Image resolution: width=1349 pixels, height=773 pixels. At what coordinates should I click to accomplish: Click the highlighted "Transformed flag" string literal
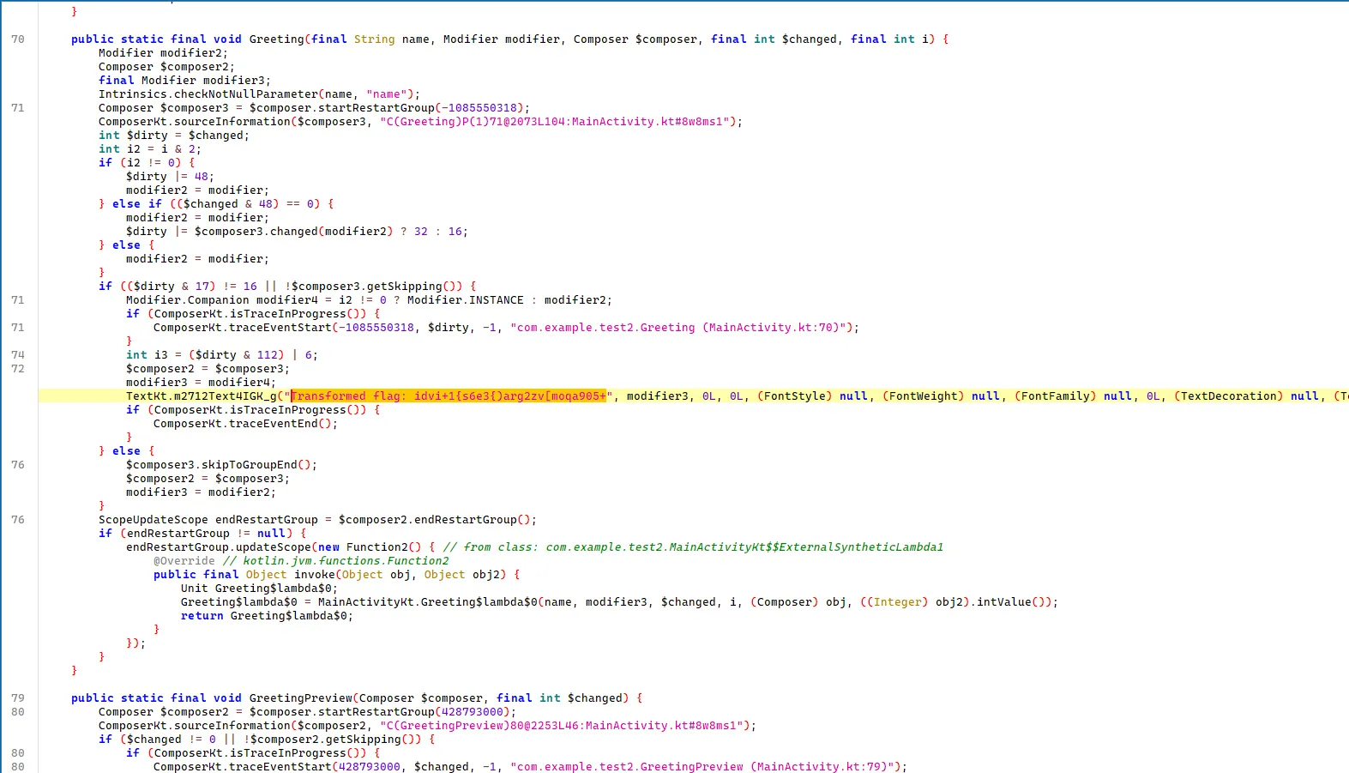pos(449,396)
